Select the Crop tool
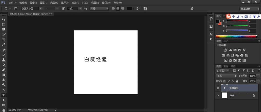261x112 pixels. pos(4,40)
